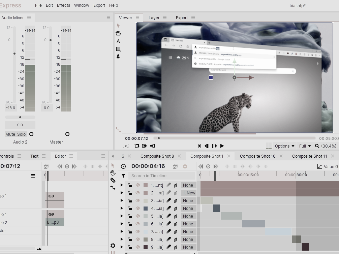This screenshot has width=339, height=254.
Task: Select the Rectangle mask tool in viewer
Action: click(x=118, y=49)
